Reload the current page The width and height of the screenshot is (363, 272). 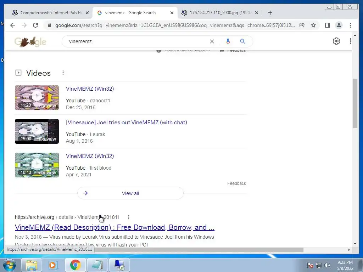tap(35, 25)
